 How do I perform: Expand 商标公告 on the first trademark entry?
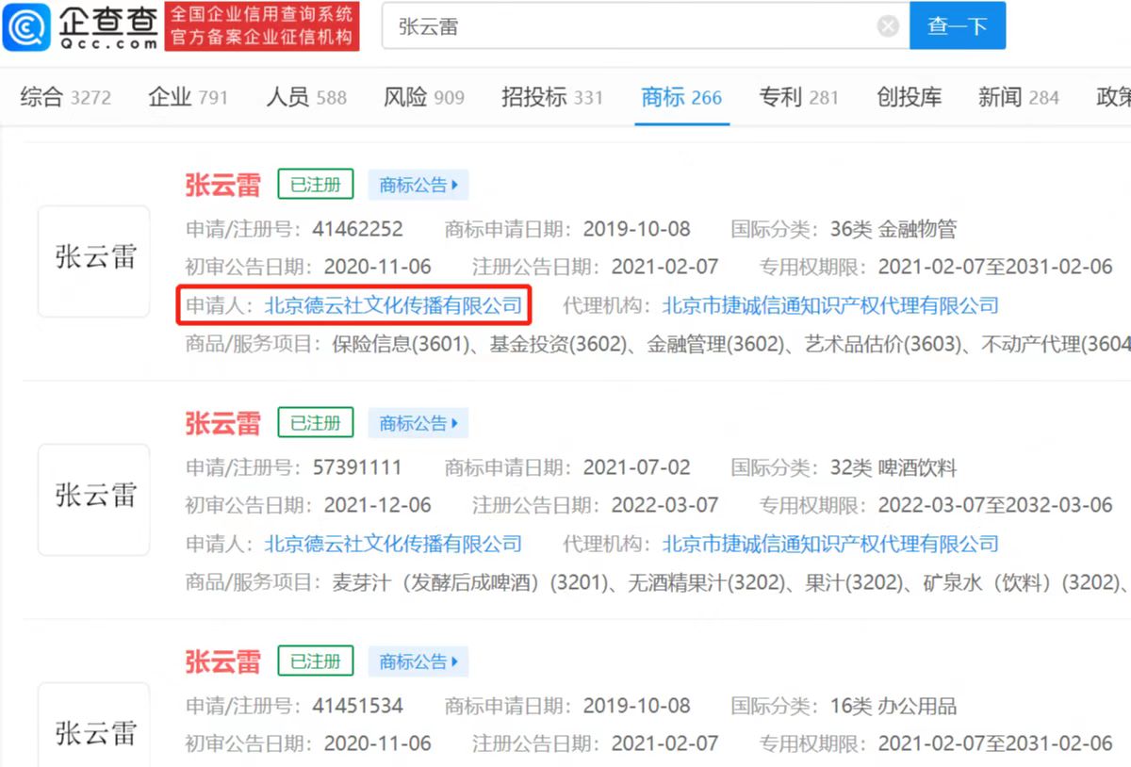coord(418,185)
